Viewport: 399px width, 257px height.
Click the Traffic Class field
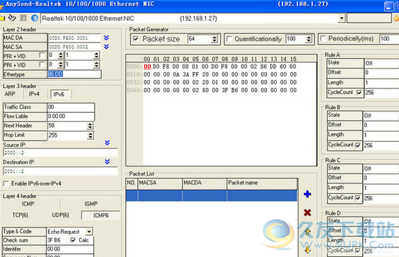click(x=71, y=107)
